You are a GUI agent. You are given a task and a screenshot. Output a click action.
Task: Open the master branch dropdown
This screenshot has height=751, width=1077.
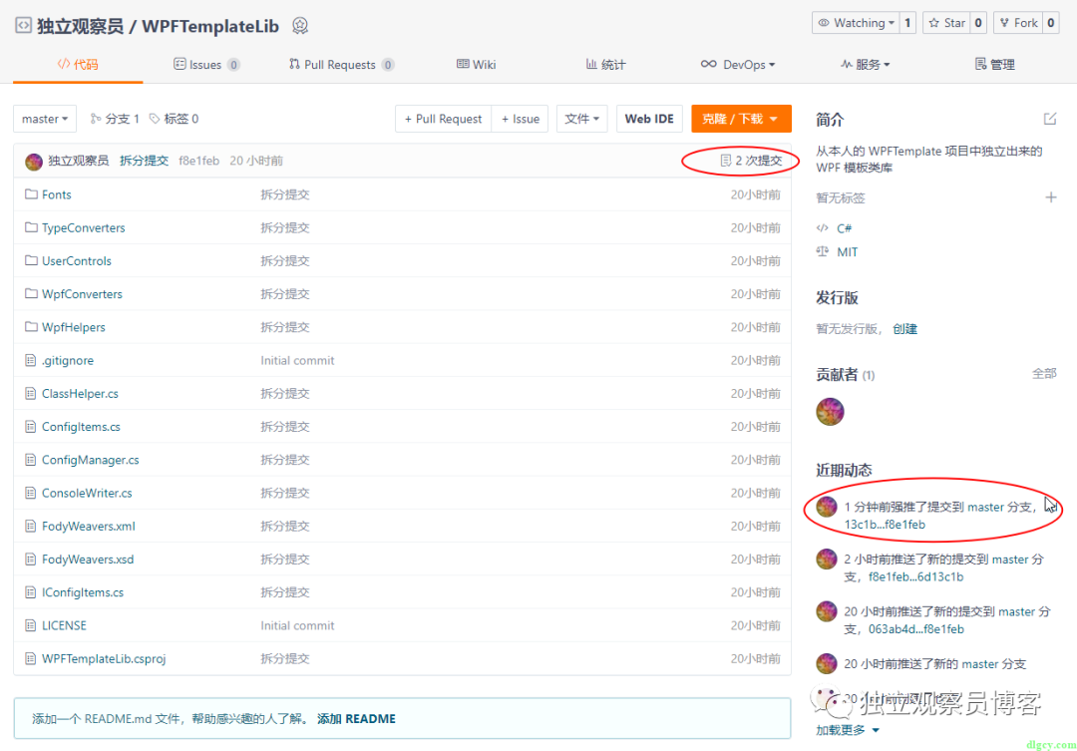click(x=44, y=118)
